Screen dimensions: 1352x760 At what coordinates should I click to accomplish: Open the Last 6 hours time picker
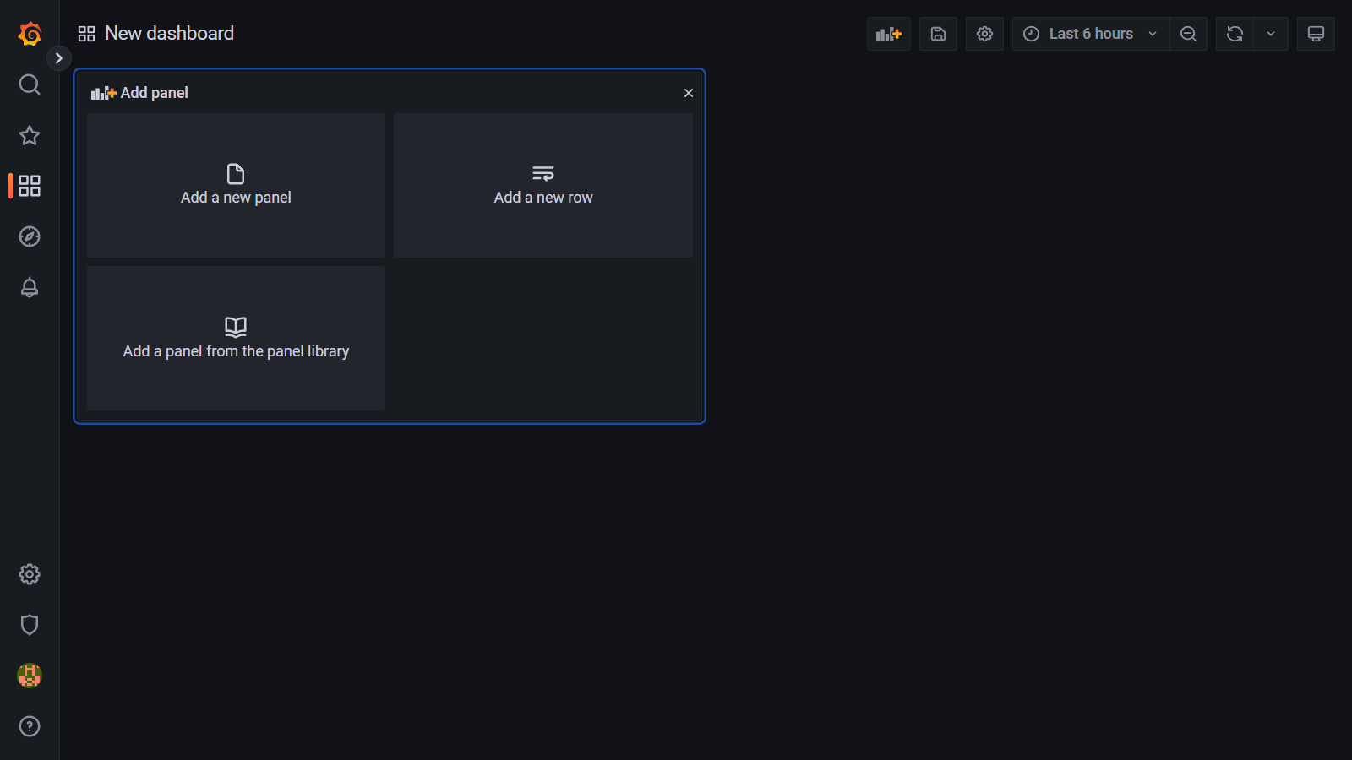1090,34
